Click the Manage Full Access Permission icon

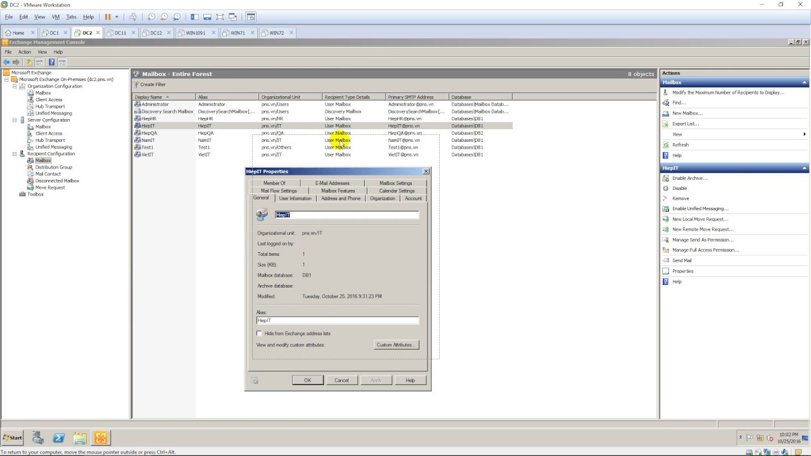pyautogui.click(x=665, y=250)
